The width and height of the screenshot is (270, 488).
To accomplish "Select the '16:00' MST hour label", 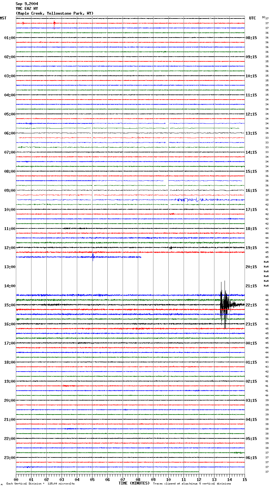I will [10, 324].
